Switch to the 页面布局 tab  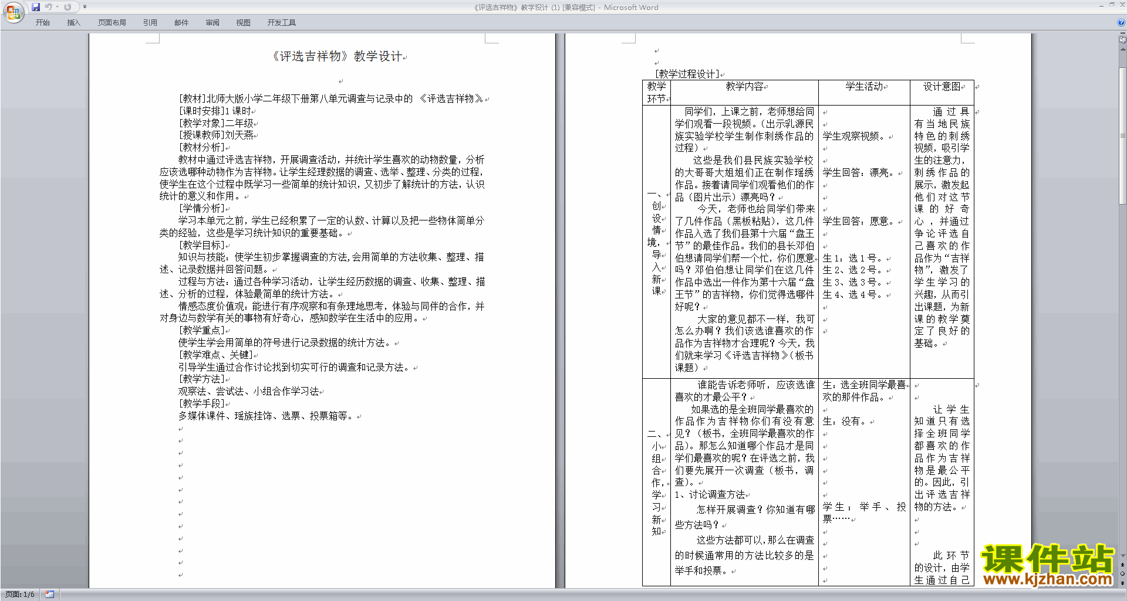point(112,22)
